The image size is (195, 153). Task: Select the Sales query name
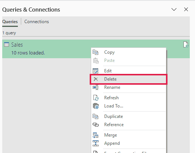click(17, 45)
